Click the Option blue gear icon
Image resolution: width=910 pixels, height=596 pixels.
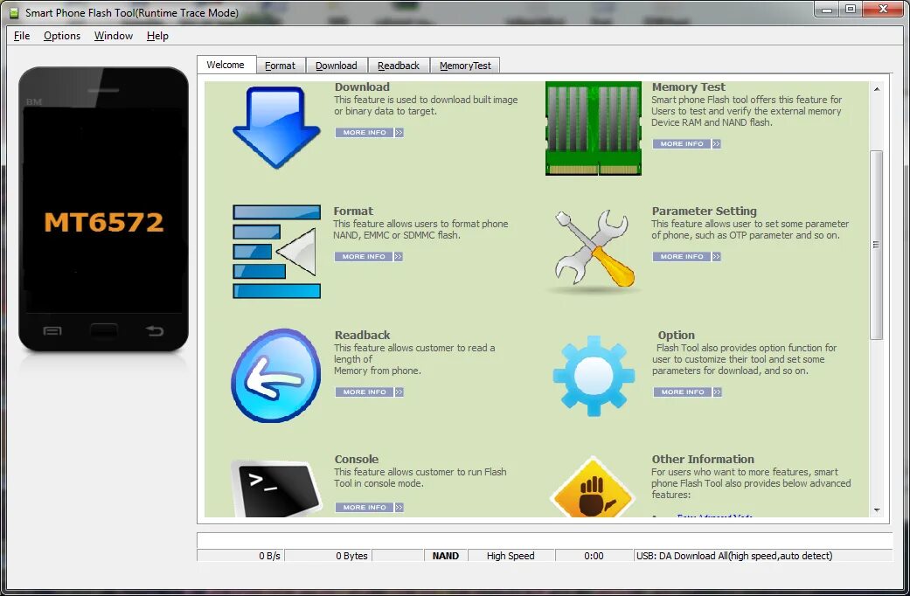(594, 376)
